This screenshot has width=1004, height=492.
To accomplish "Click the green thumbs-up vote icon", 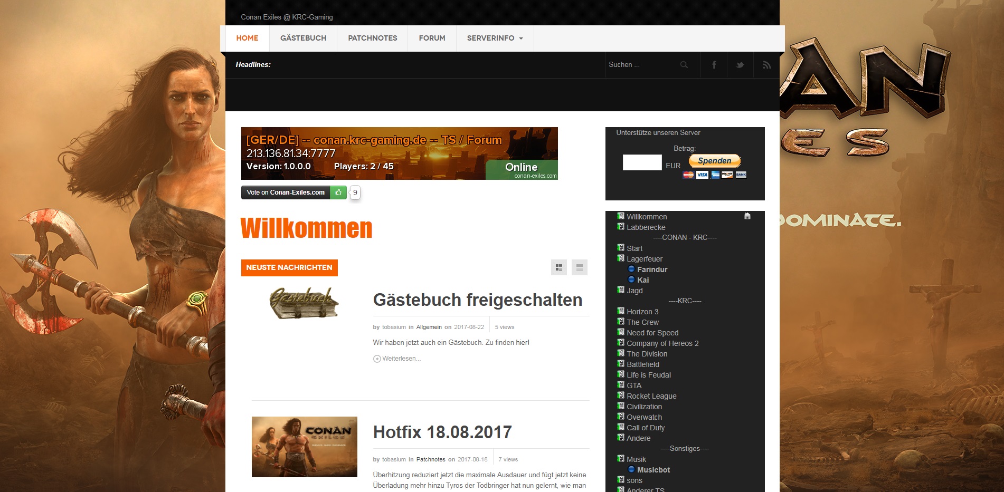I will (338, 192).
